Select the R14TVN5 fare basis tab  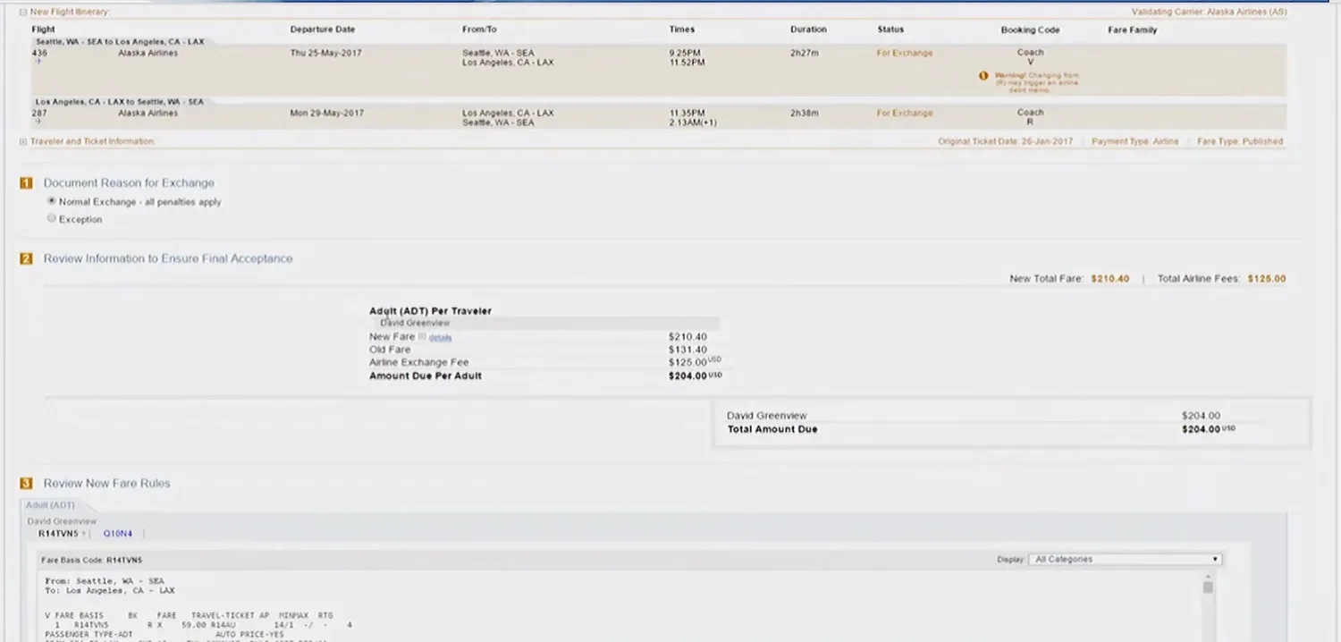tap(58, 534)
